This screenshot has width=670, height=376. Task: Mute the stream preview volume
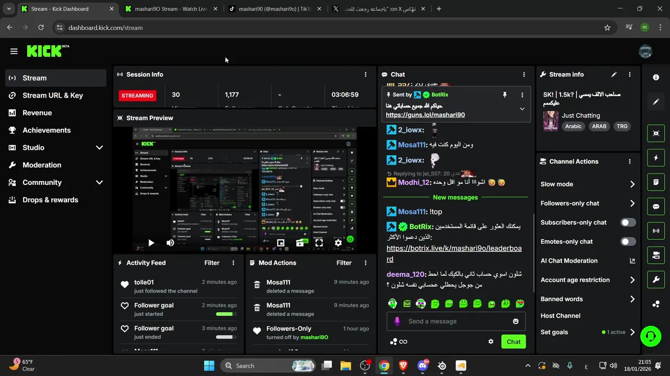[170, 243]
